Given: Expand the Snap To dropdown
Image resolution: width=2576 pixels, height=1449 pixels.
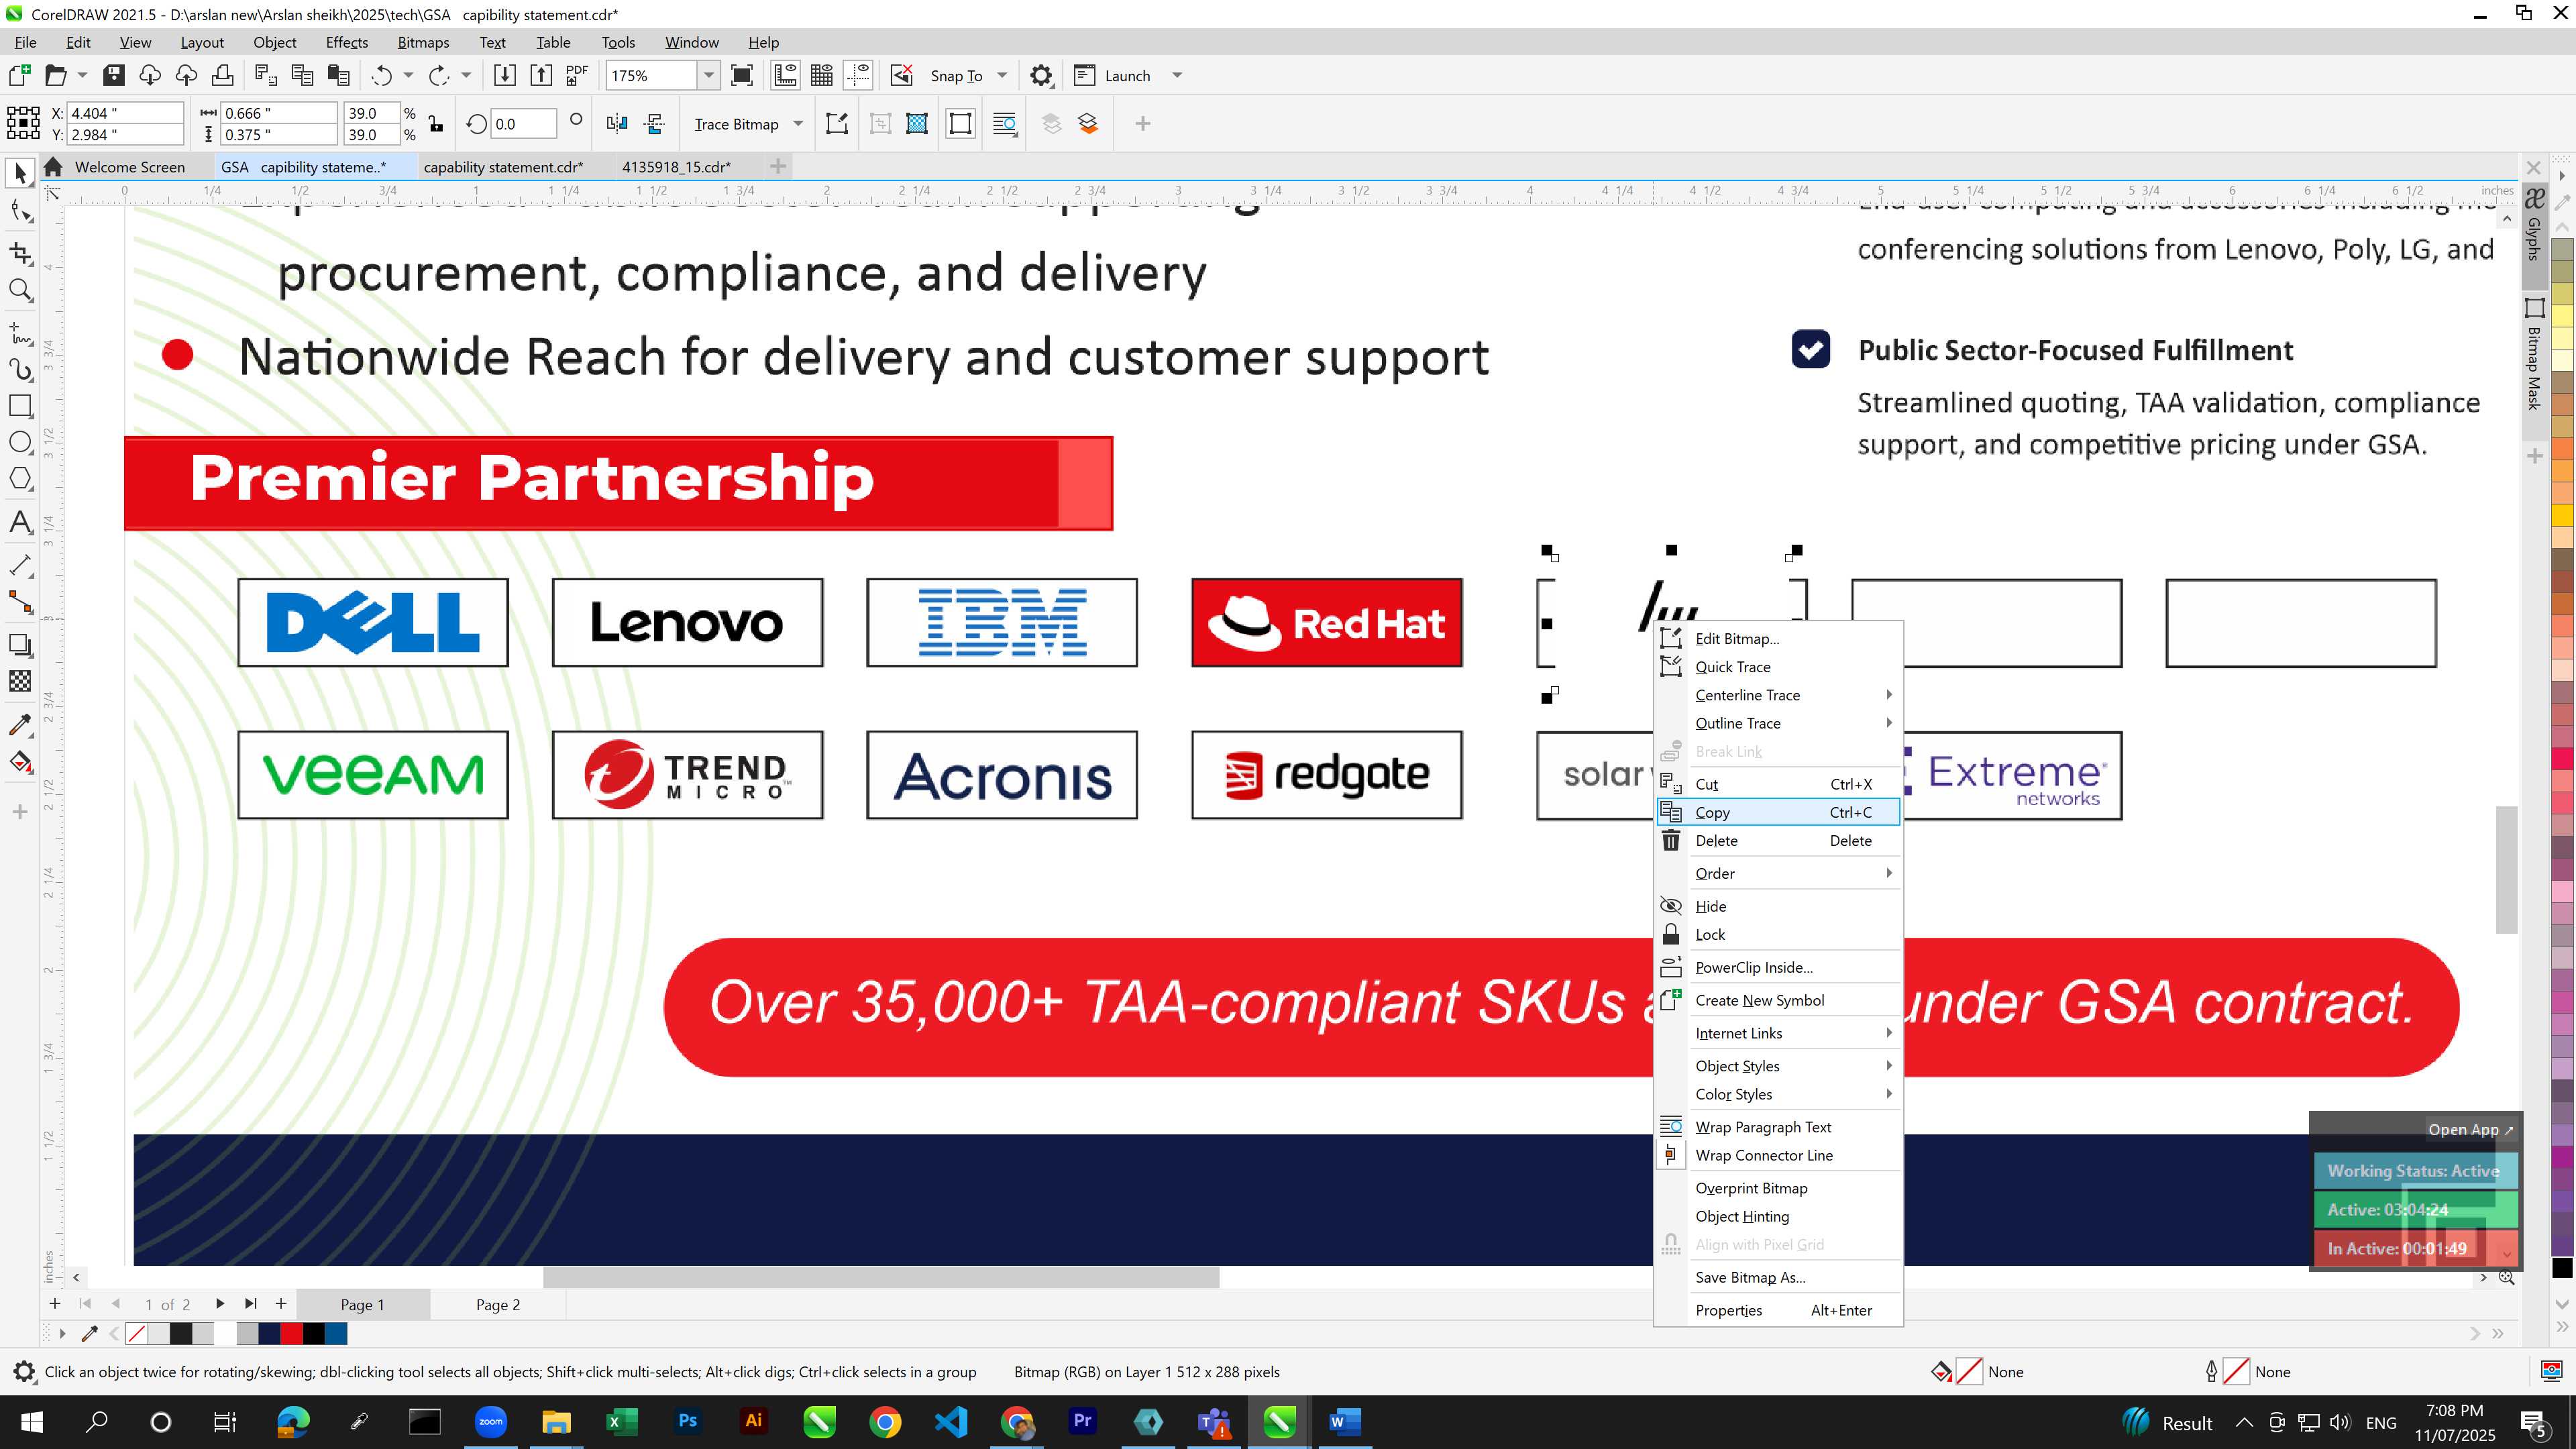Looking at the screenshot, I should [1002, 75].
